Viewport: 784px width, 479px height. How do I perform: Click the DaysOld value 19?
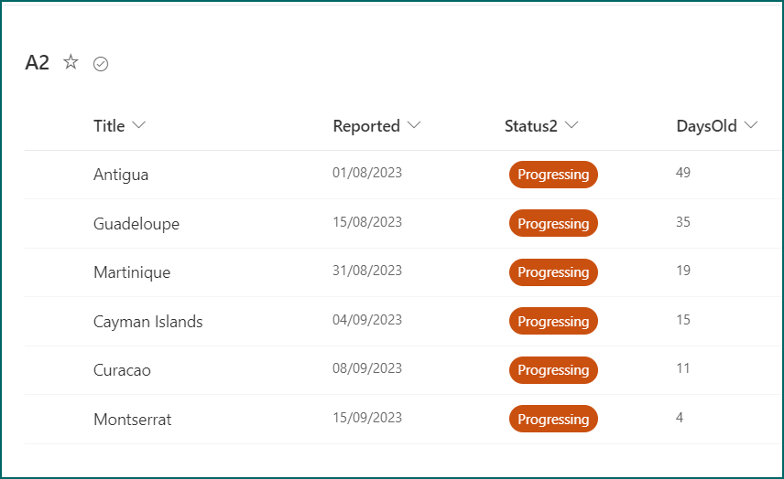[x=683, y=271]
